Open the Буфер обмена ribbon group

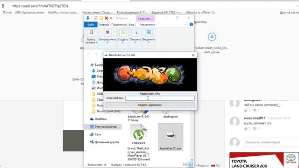[x=91, y=37]
